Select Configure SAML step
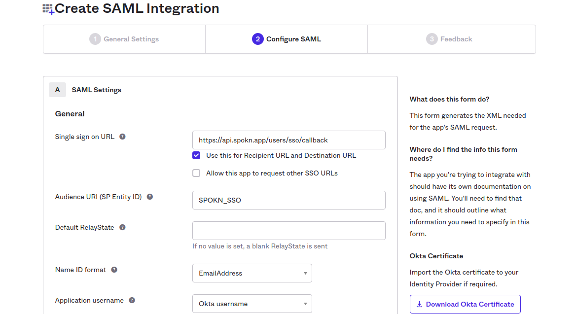Screen dimensions: 575x314 tap(287, 39)
